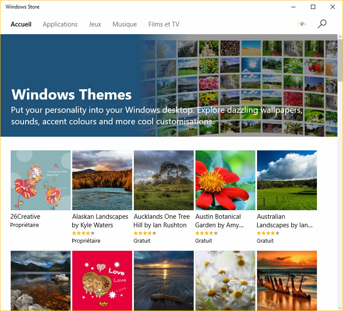
Task: Open the Applications tab
Action: click(x=60, y=24)
